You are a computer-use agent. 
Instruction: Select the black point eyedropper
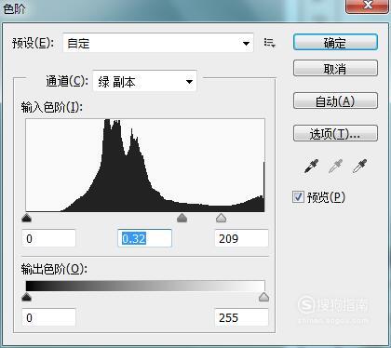point(311,167)
